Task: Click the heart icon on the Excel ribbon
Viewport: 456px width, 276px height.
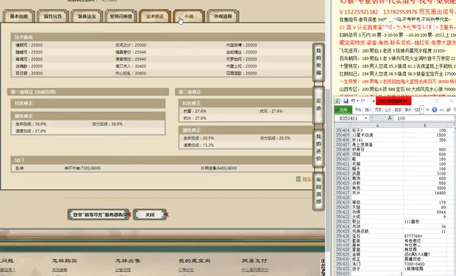Action: coord(427,110)
